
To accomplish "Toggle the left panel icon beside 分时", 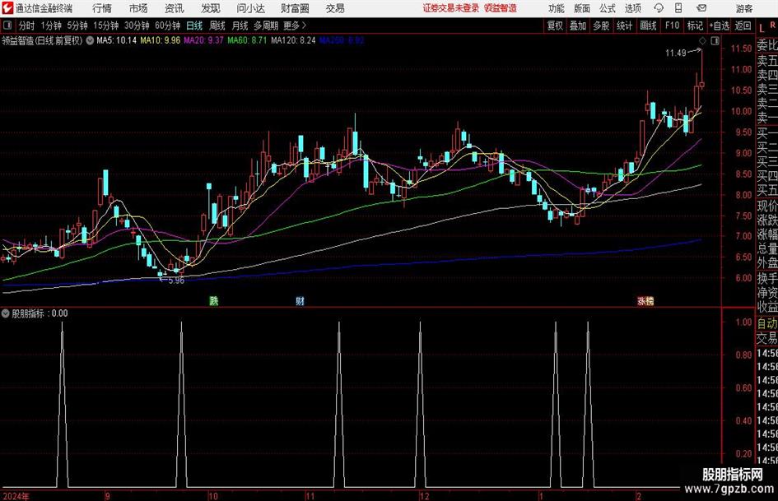I will coord(7,26).
